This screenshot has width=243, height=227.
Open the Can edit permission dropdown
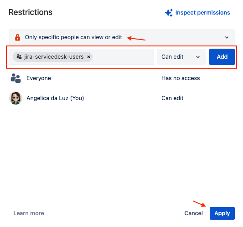[181, 57]
